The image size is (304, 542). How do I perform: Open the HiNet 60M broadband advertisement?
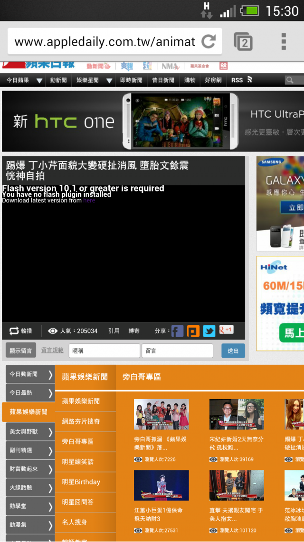coord(280,303)
